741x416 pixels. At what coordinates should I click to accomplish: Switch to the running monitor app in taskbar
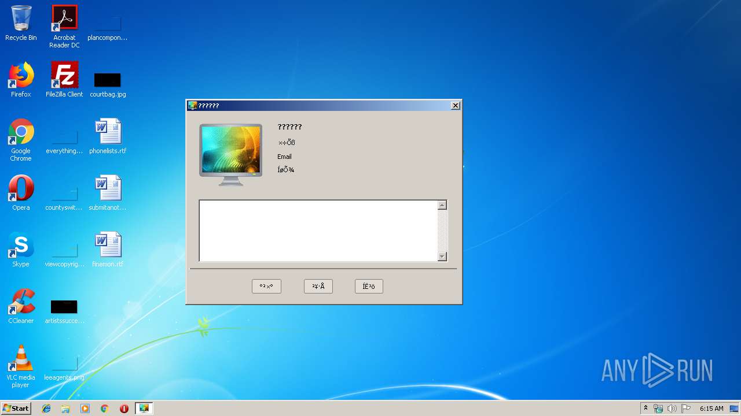click(x=144, y=408)
